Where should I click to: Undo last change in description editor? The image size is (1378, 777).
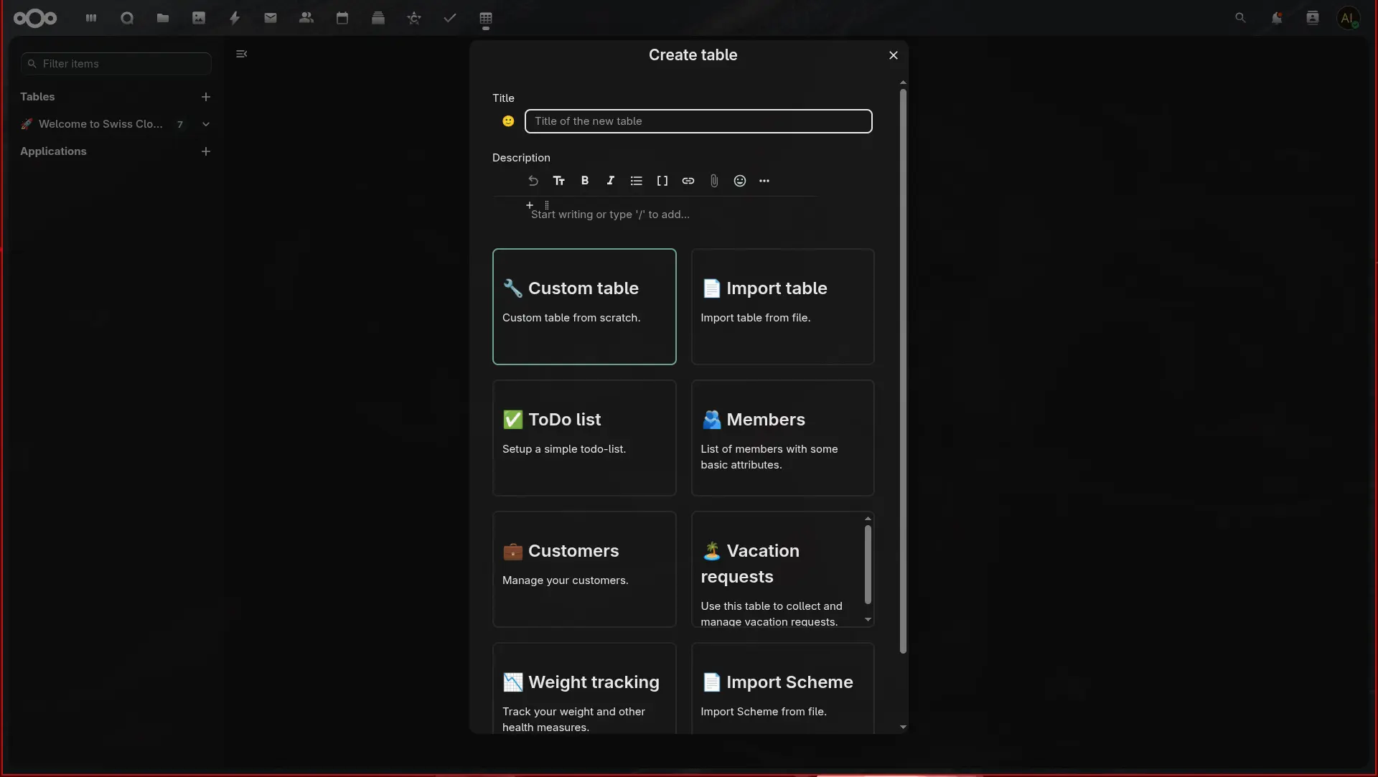click(x=533, y=181)
